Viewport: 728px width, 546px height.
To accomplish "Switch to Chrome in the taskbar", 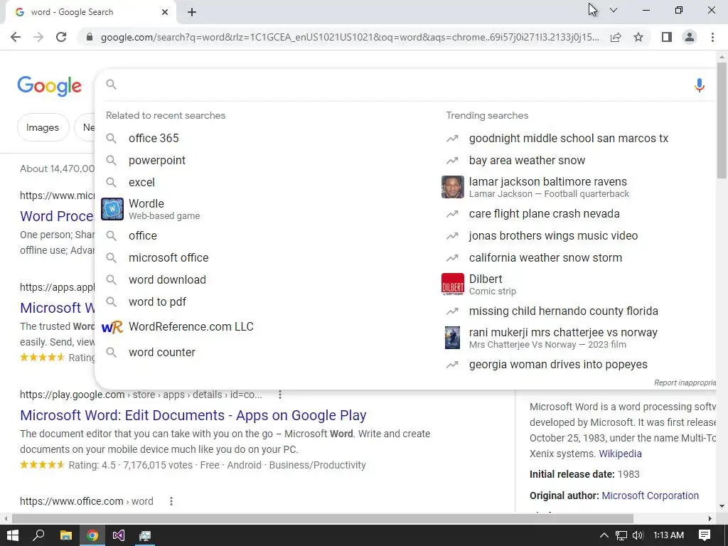I will (x=92, y=535).
